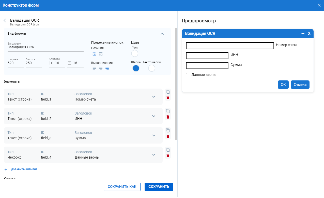Expand the Сумма element row

[x=153, y=135]
